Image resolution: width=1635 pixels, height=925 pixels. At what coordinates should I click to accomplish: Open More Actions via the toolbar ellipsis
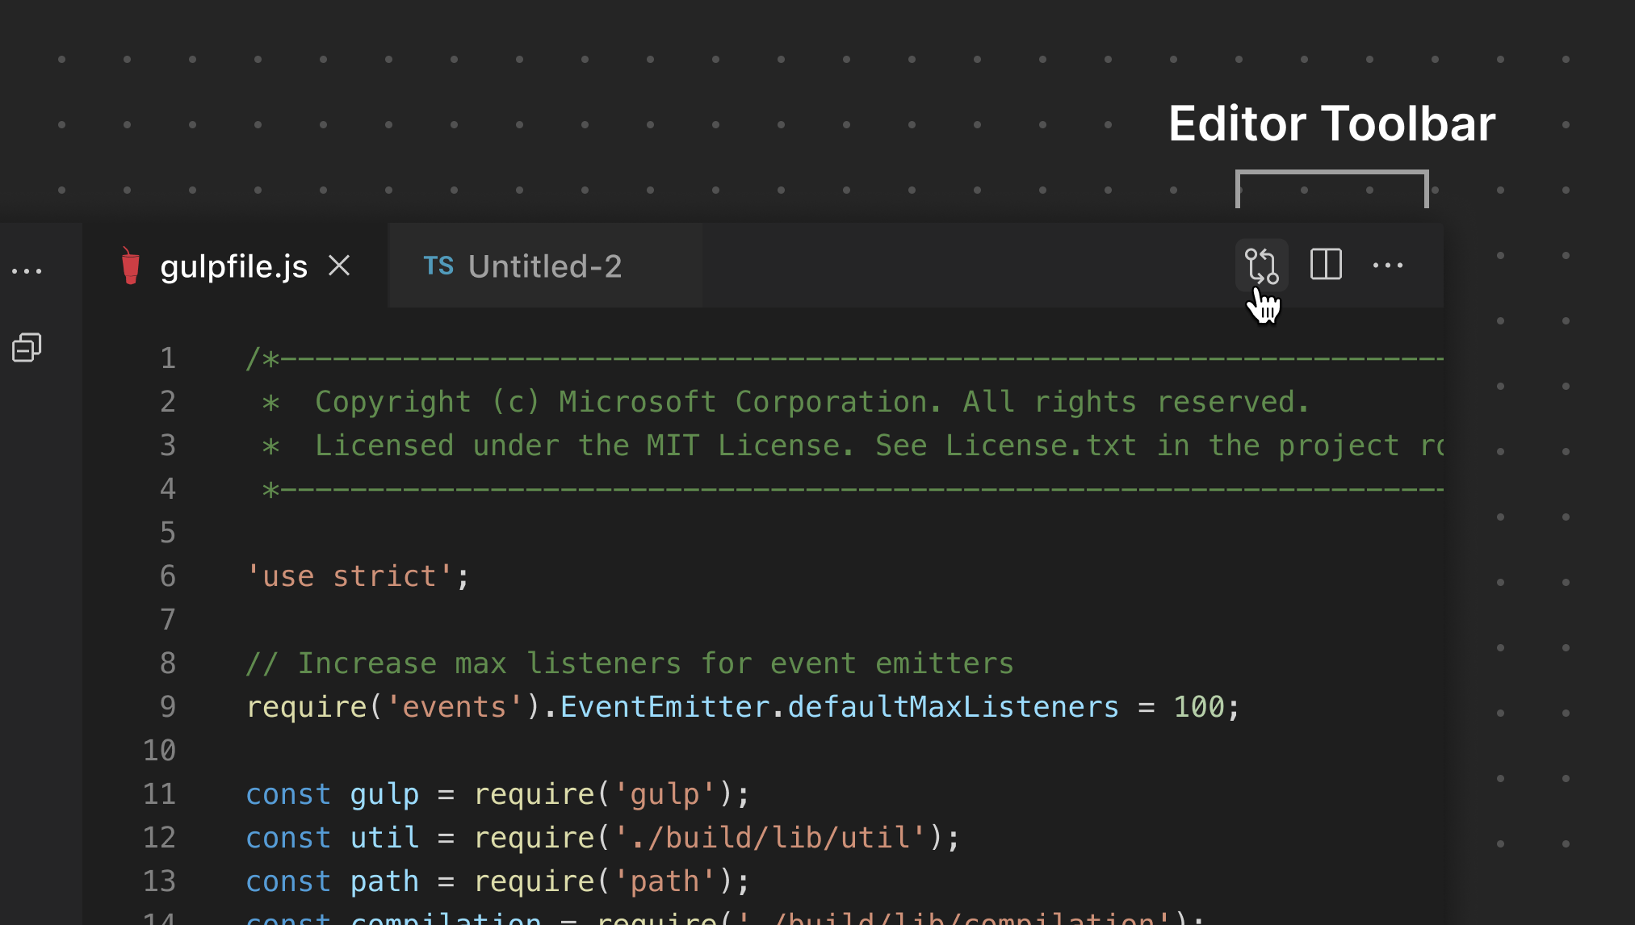1388,265
